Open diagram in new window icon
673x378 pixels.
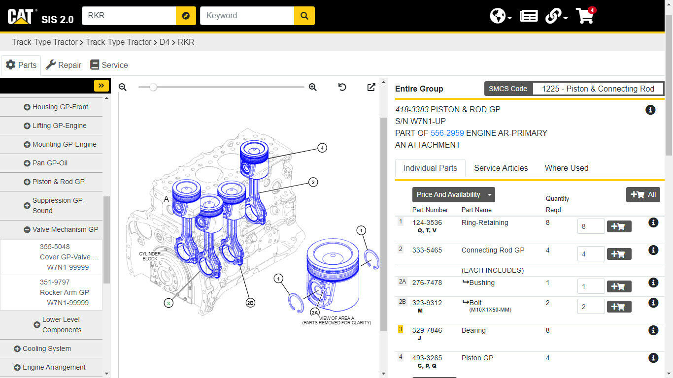tap(371, 87)
